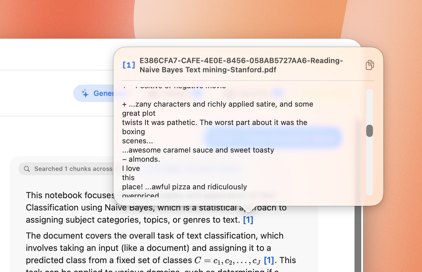Click the line 'place! ...awful pizza and ridiculously'
Viewport: 422px width, 272px height.
point(185,187)
